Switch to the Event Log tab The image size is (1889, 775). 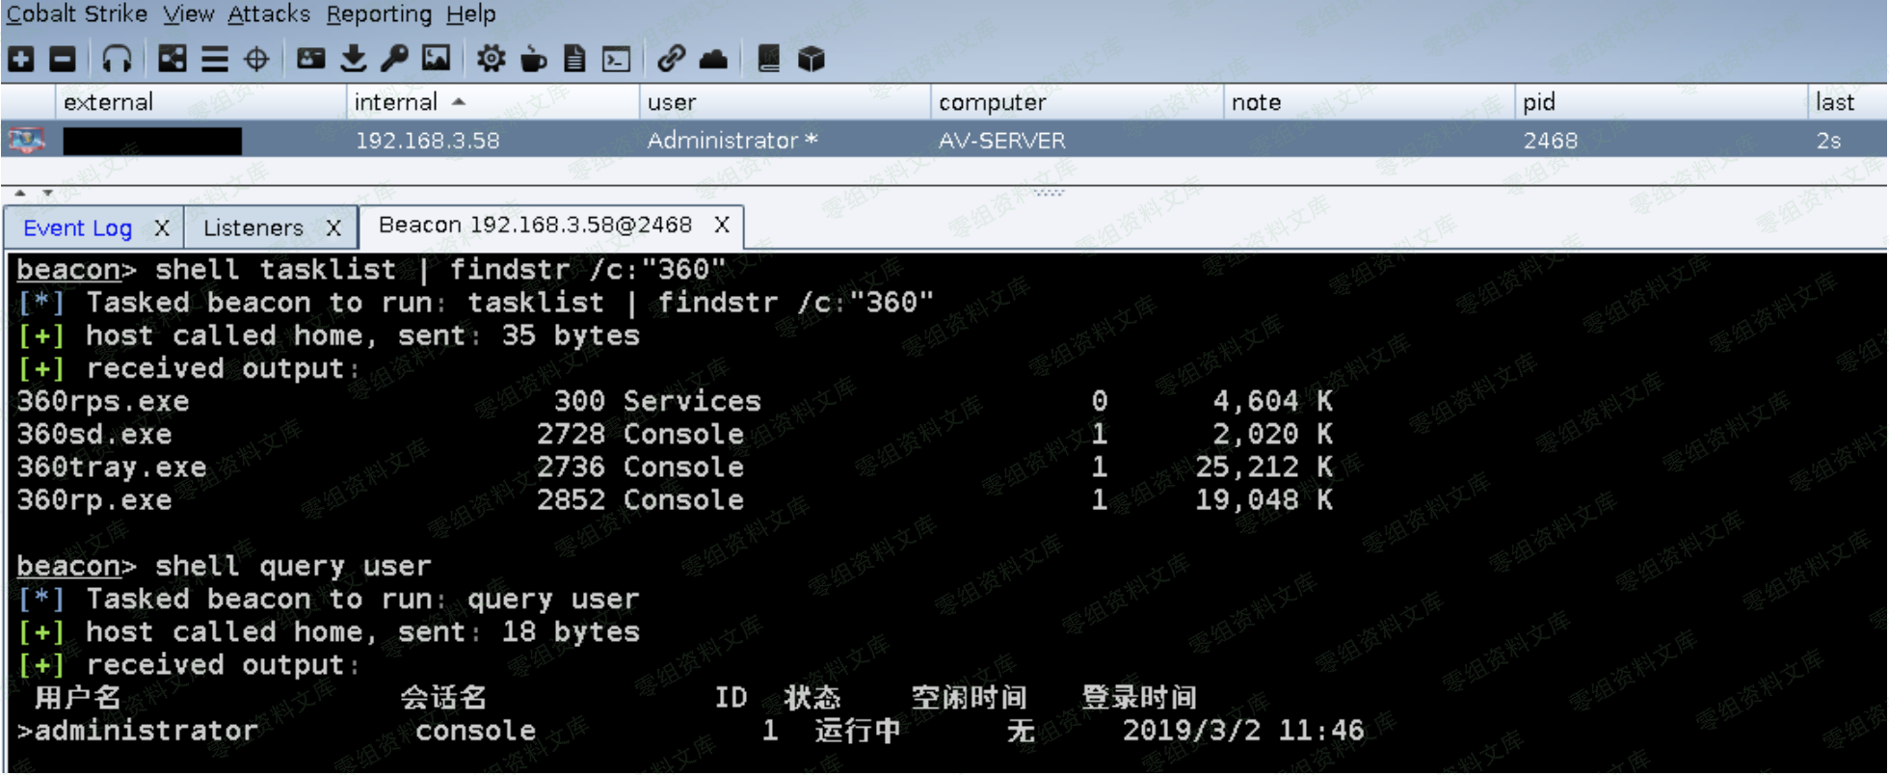pyautogui.click(x=77, y=228)
